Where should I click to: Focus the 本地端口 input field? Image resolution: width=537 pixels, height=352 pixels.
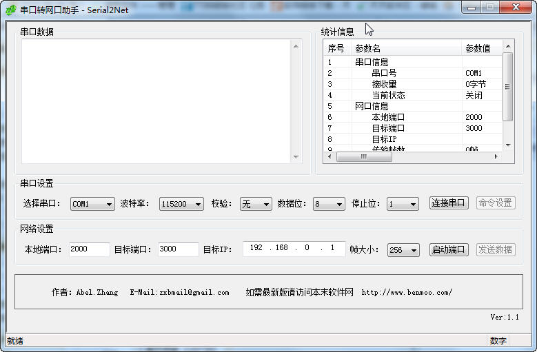(x=90, y=249)
